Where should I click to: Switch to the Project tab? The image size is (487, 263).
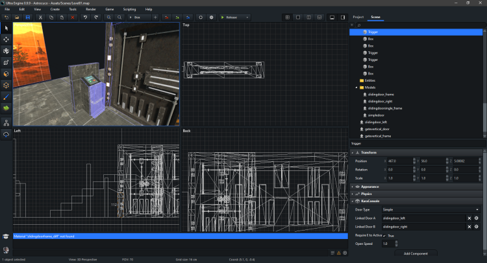coord(358,17)
